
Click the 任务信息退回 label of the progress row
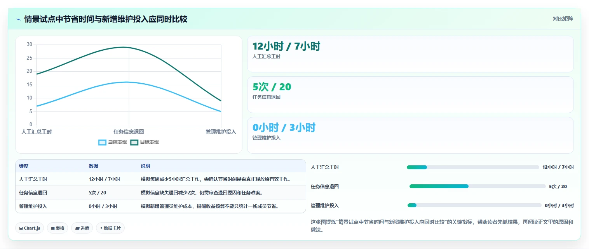(x=325, y=186)
